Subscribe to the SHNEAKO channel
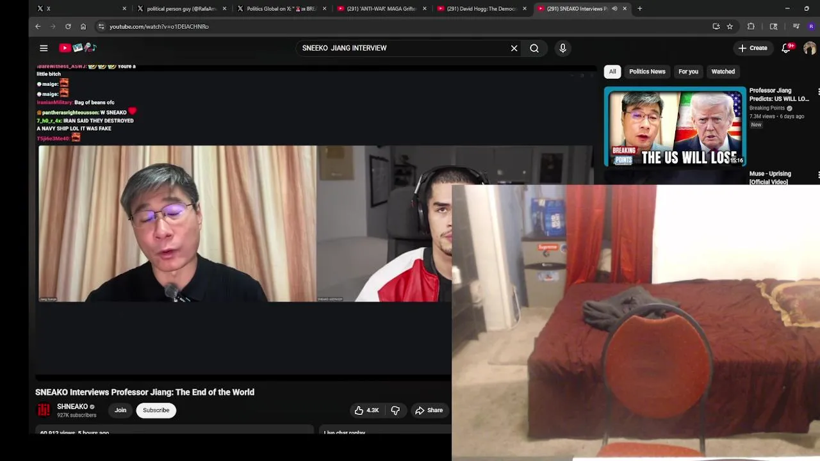 [x=156, y=410]
